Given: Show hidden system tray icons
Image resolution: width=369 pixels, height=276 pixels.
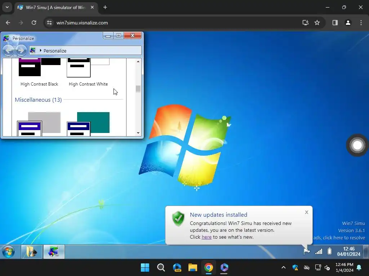Looking at the screenshot, I should tap(284, 267).
